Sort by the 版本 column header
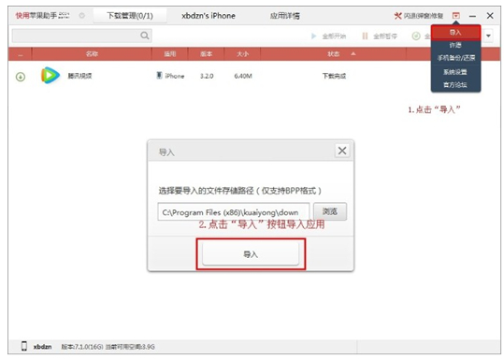The width and height of the screenshot is (504, 359). click(x=207, y=53)
